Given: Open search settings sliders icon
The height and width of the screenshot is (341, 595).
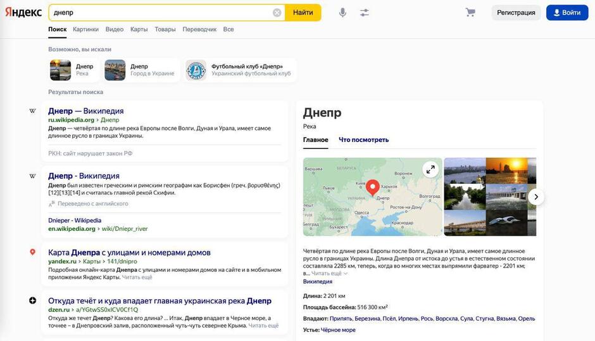Looking at the screenshot, I should [x=365, y=13].
